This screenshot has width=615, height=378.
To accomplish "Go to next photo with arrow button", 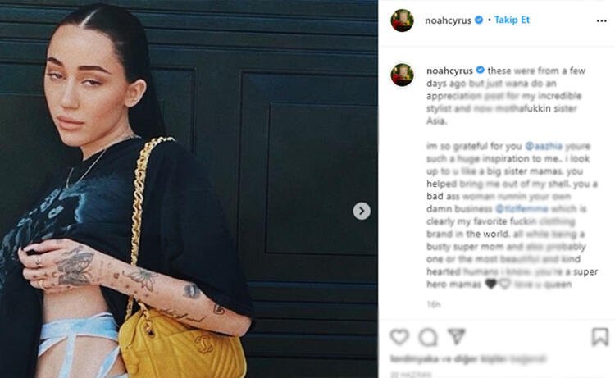I will pyautogui.click(x=362, y=211).
